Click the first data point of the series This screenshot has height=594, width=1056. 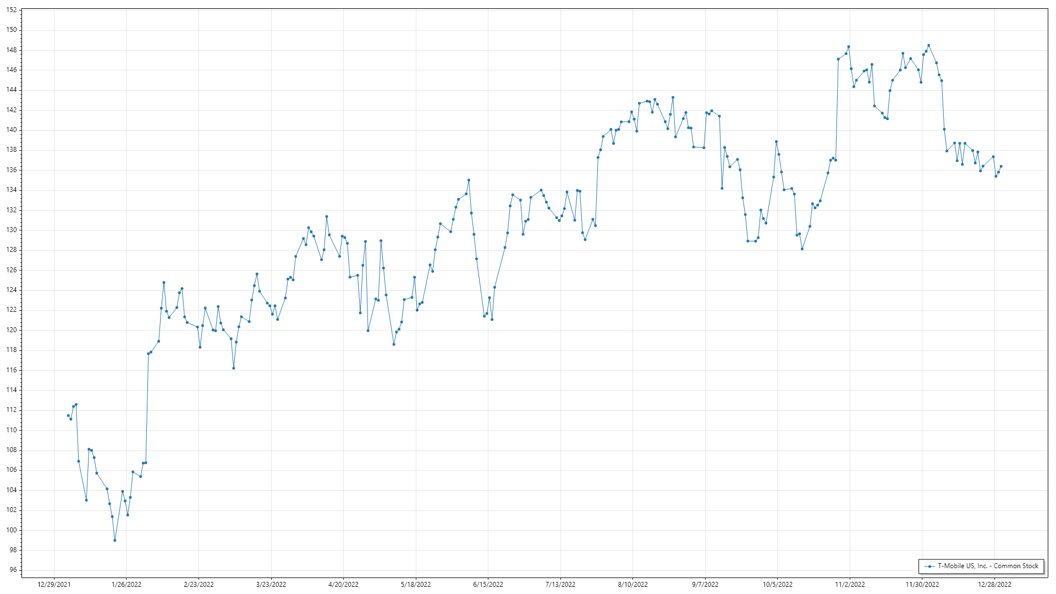pos(68,415)
